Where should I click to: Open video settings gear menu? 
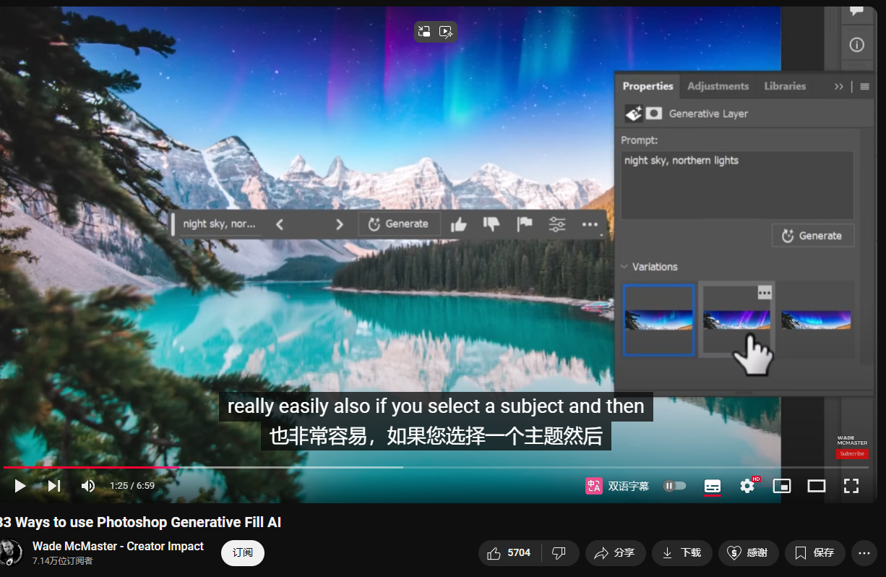[x=747, y=486]
